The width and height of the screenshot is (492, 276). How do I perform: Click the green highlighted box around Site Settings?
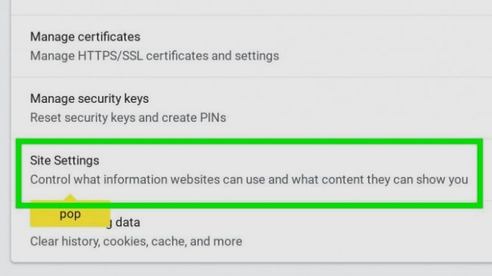[x=249, y=173]
